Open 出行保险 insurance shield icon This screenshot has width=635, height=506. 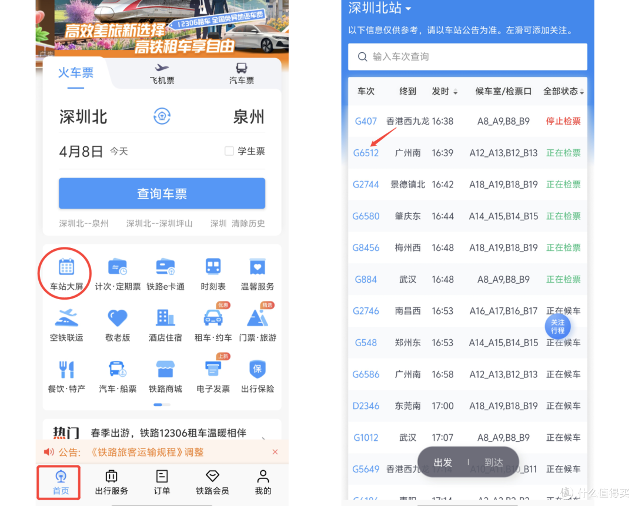point(258,369)
